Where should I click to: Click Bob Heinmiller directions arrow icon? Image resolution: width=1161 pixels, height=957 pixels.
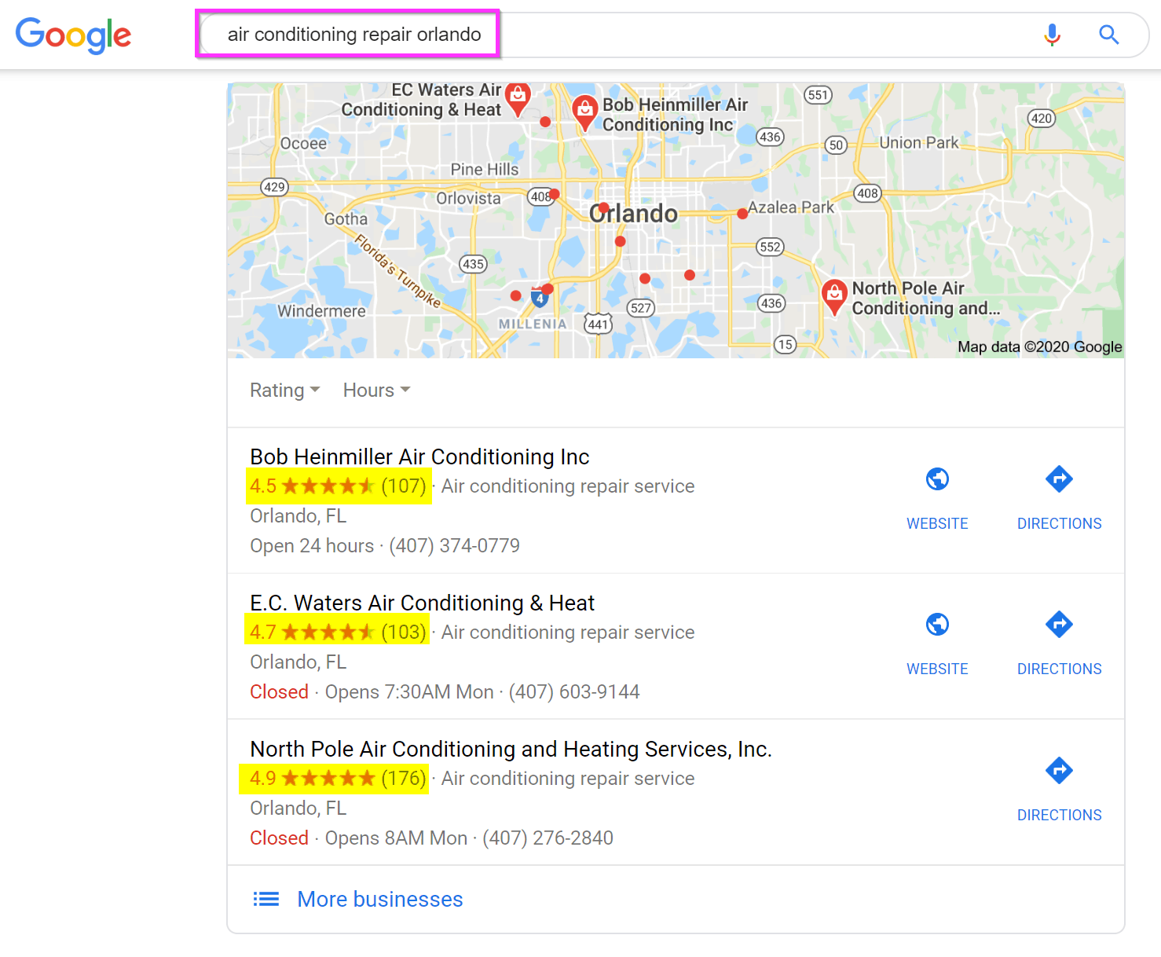(1059, 478)
